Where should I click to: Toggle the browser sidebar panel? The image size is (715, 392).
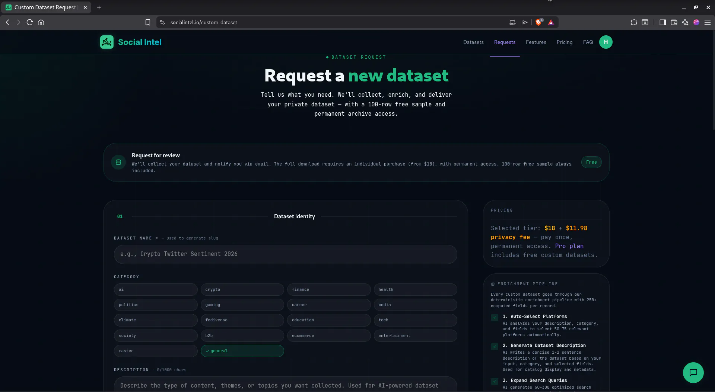click(662, 22)
